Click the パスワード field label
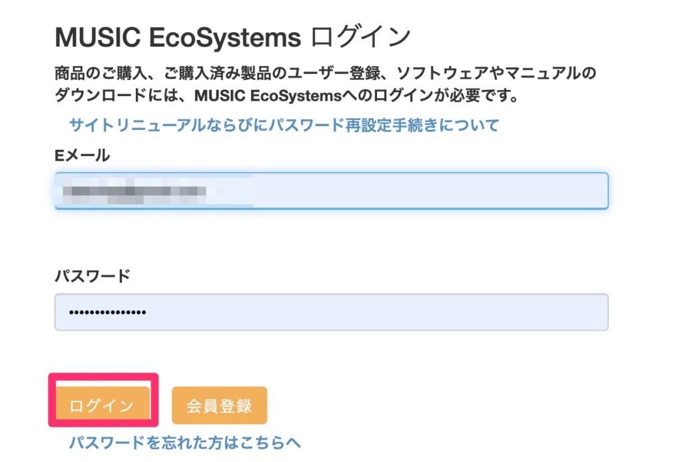 pos(92,275)
